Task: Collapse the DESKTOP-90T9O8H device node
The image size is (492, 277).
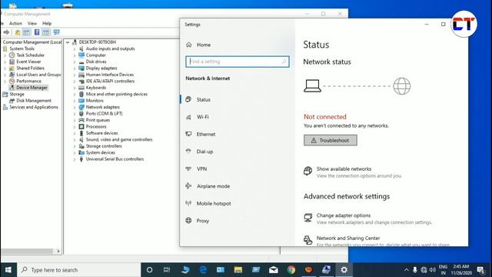Action: 68,42
